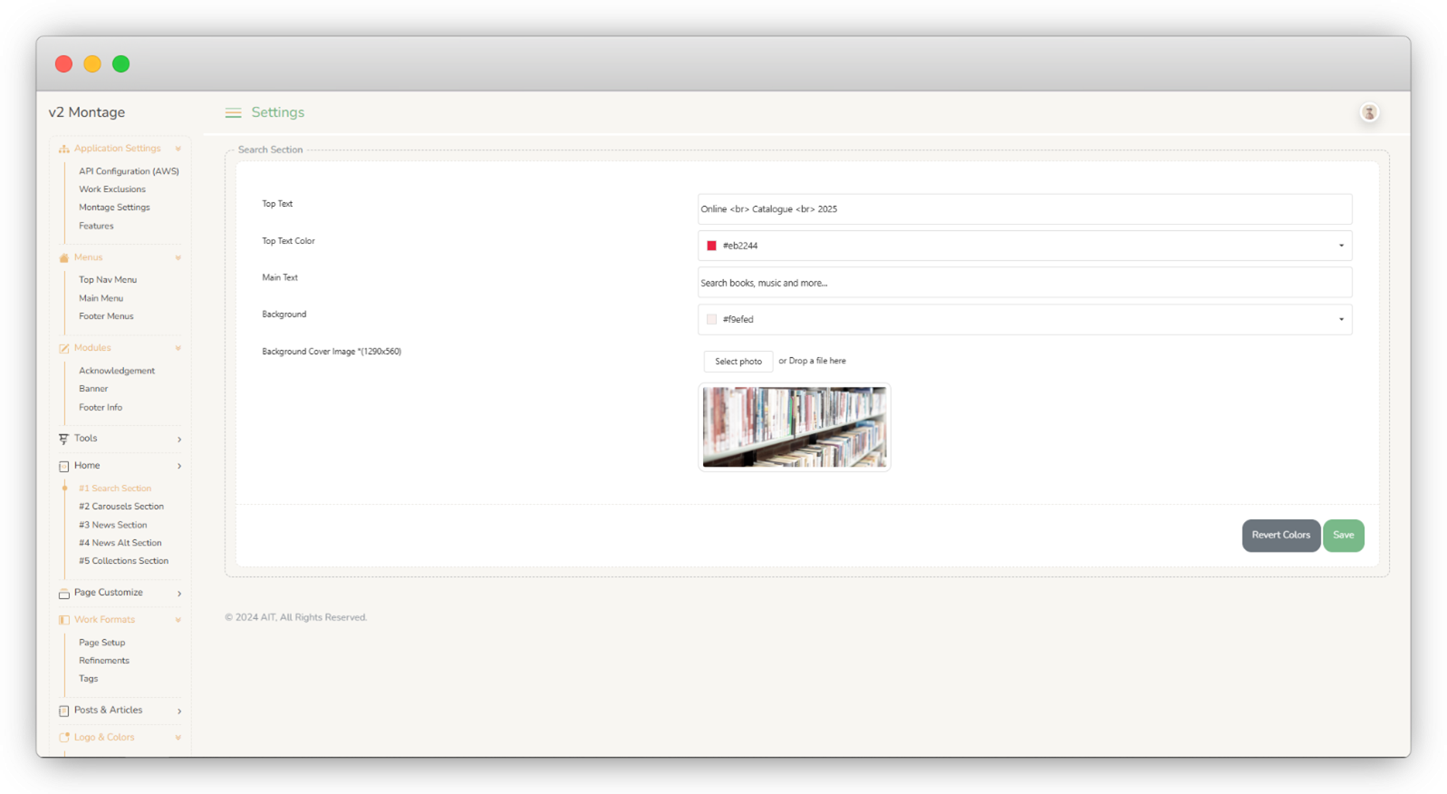Click the Tools icon in sidebar
The image size is (1447, 794).
click(x=63, y=439)
